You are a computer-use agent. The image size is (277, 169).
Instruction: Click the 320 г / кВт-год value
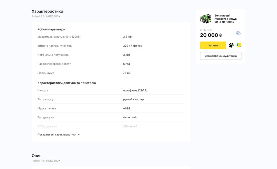pyautogui.click(x=133, y=46)
